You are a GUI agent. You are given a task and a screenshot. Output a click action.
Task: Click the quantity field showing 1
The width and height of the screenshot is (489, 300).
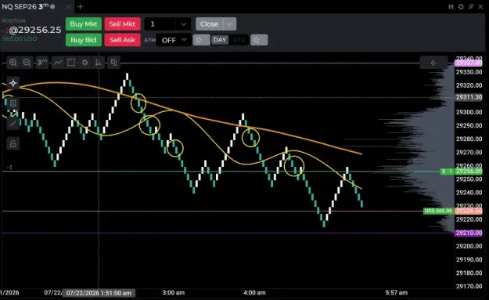[160, 24]
